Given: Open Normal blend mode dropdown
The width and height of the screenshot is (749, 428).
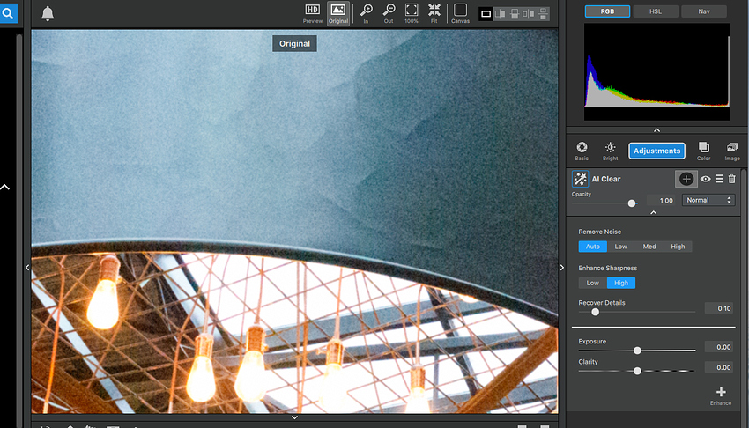Looking at the screenshot, I should [708, 200].
